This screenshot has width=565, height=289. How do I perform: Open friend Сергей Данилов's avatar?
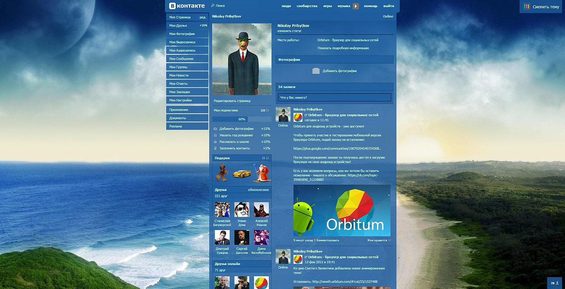tap(241, 237)
